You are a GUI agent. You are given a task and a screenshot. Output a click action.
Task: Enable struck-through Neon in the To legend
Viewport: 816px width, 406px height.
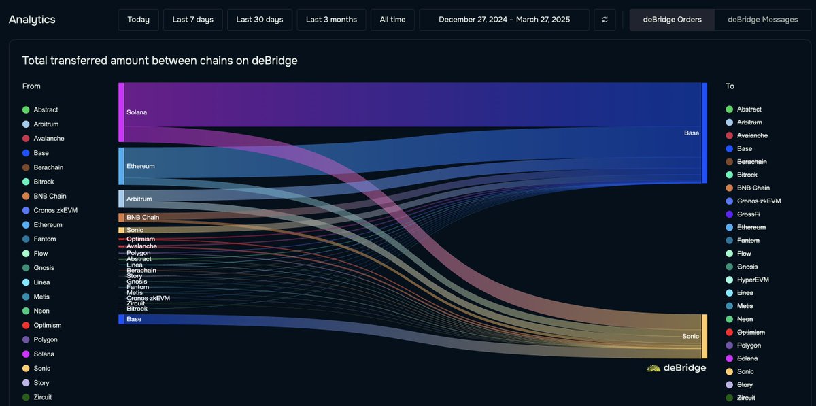point(739,319)
